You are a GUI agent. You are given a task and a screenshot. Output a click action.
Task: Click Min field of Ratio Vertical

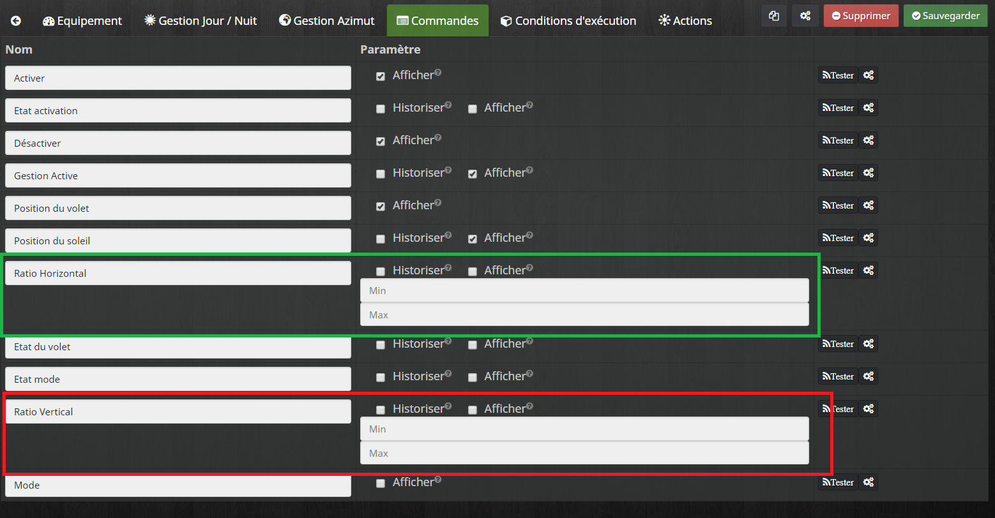(584, 429)
